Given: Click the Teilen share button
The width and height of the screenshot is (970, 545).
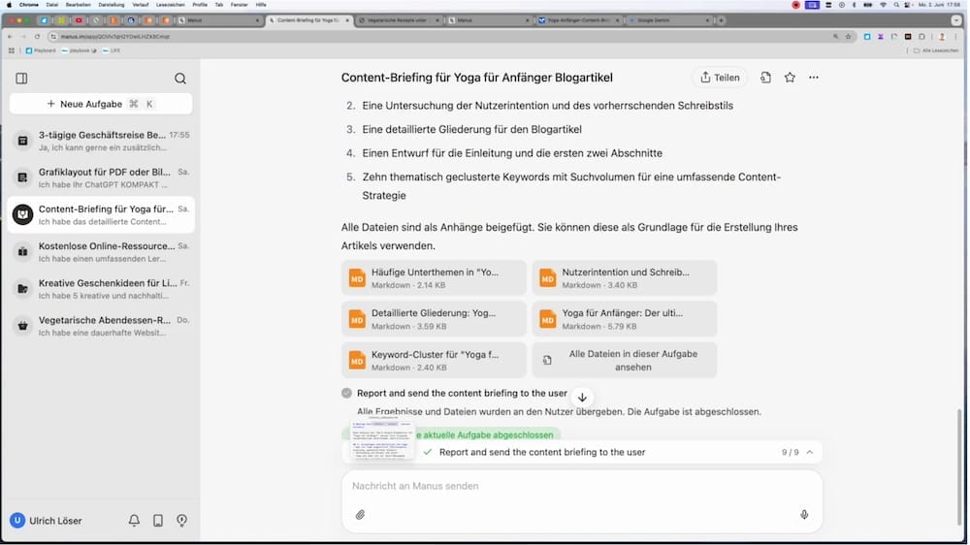Looking at the screenshot, I should (x=720, y=78).
